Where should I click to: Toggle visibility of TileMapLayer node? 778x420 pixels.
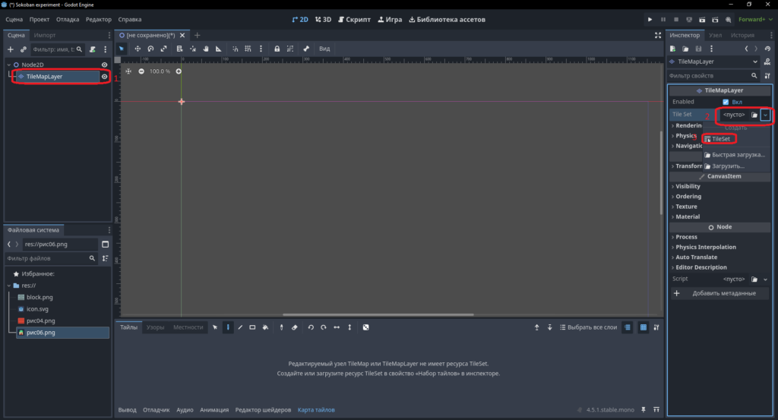(x=104, y=77)
